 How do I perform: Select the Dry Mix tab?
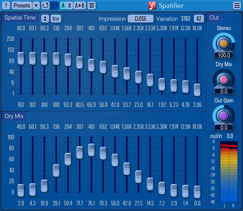14,116
